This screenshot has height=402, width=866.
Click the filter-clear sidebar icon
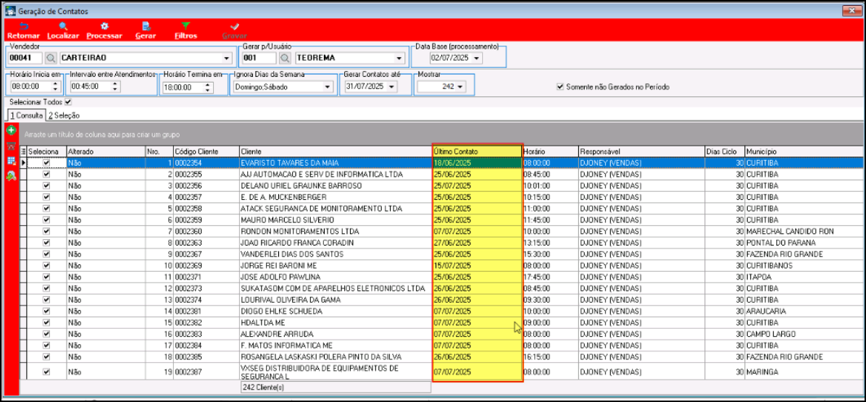click(10, 146)
